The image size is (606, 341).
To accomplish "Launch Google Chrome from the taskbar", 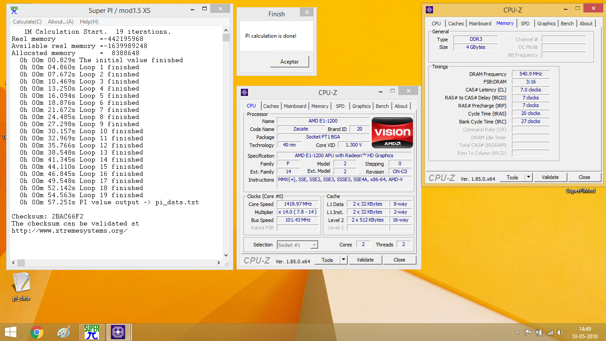I will tap(37, 332).
